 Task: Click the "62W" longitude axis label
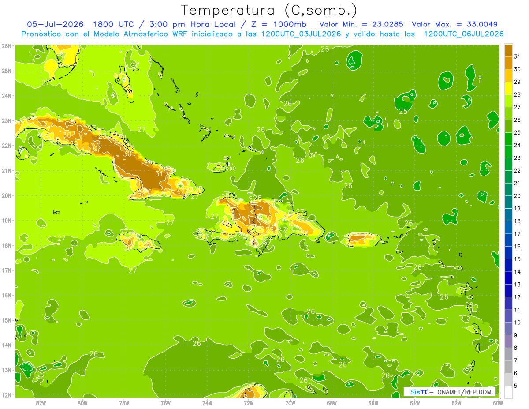point(456,403)
